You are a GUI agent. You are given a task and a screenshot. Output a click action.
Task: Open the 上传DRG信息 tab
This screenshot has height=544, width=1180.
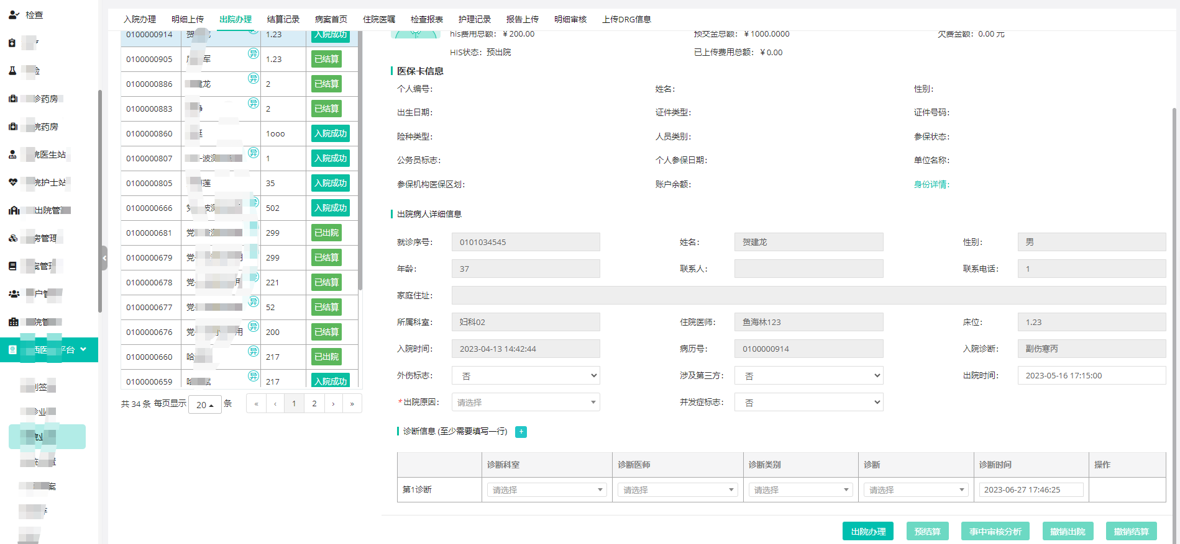pos(627,19)
